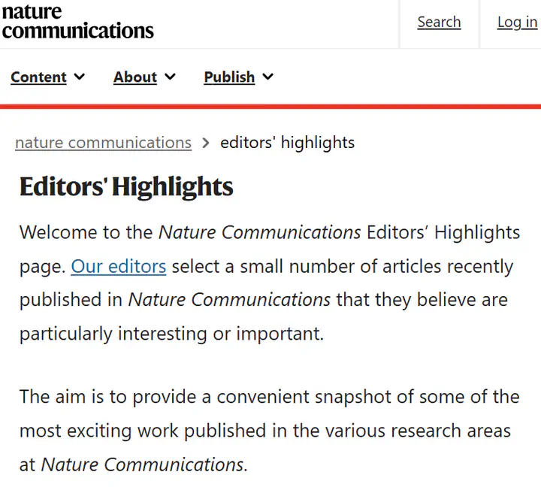Viewport: 541px width, 493px height.
Task: Open the Search link in header
Action: (x=439, y=22)
